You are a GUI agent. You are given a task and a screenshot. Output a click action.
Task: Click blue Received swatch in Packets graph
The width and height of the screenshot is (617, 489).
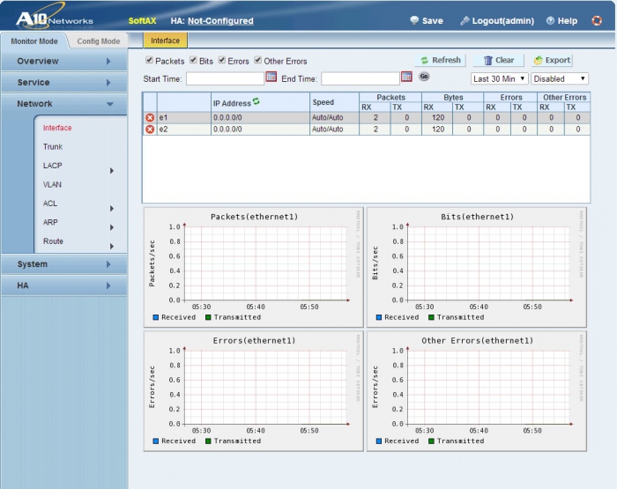pos(155,317)
